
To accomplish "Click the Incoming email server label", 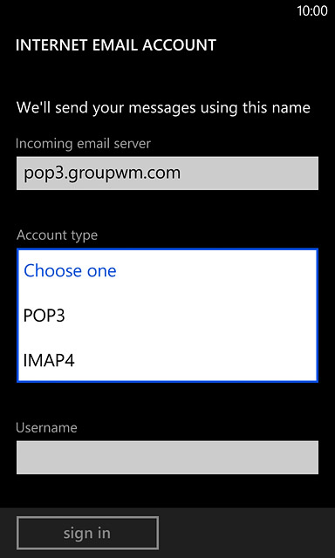I will click(83, 143).
